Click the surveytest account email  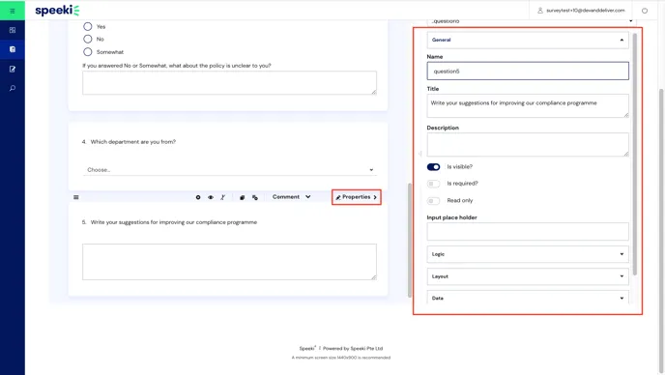coord(586,11)
